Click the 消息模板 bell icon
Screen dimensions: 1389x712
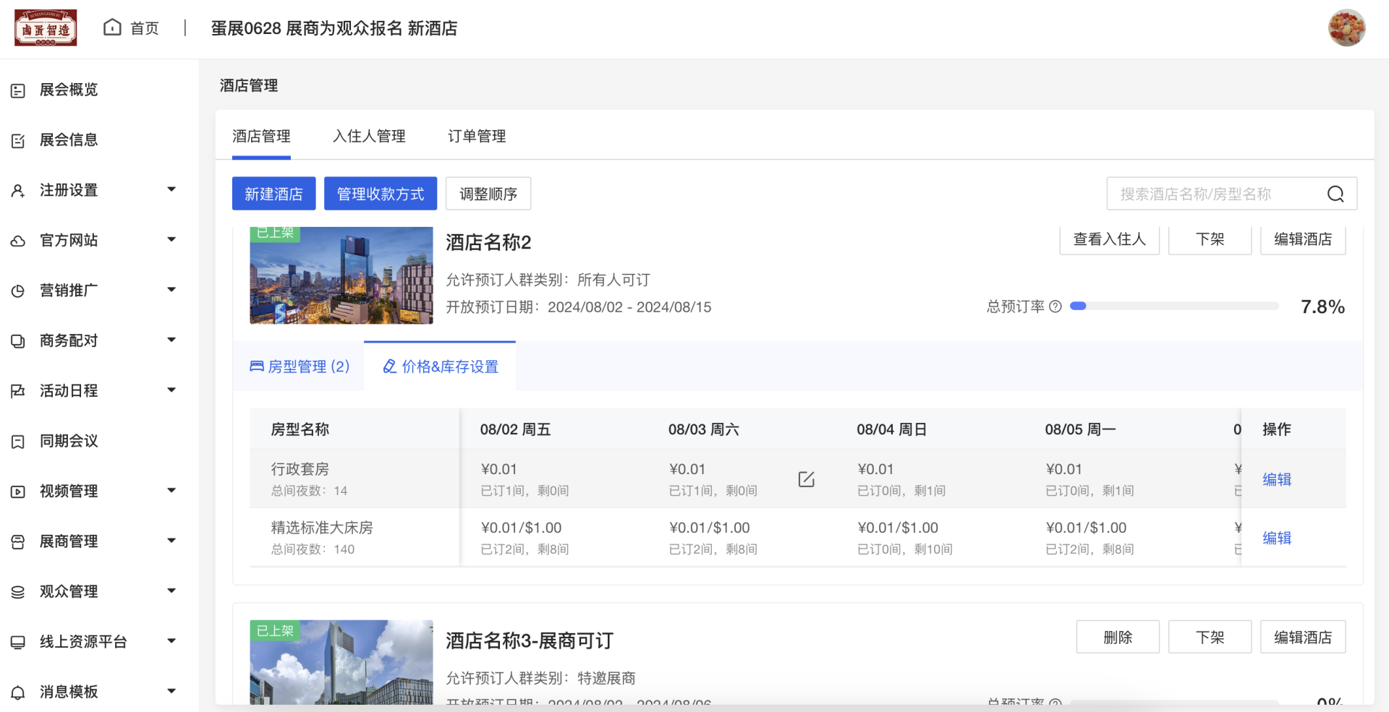pyautogui.click(x=18, y=692)
